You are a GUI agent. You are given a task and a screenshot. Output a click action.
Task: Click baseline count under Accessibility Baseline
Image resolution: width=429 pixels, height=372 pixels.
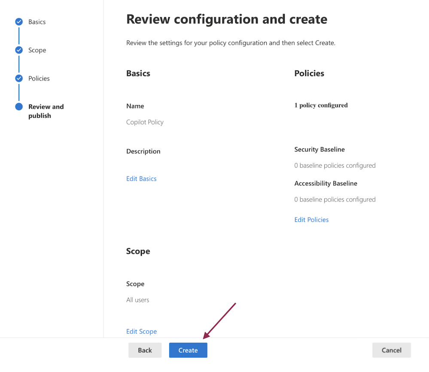click(x=335, y=200)
